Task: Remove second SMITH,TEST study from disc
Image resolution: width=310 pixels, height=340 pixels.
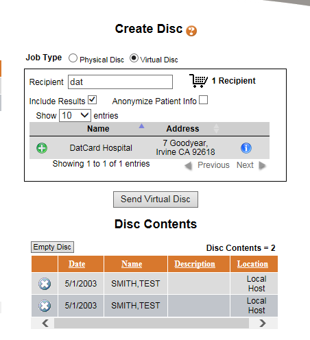Action: tap(45, 306)
